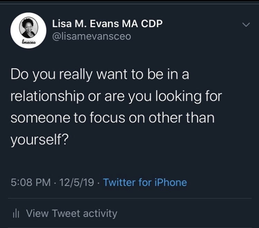Open the "Twitter for iPhone" source link
Viewport: 259px width, 228px height.
(145, 182)
